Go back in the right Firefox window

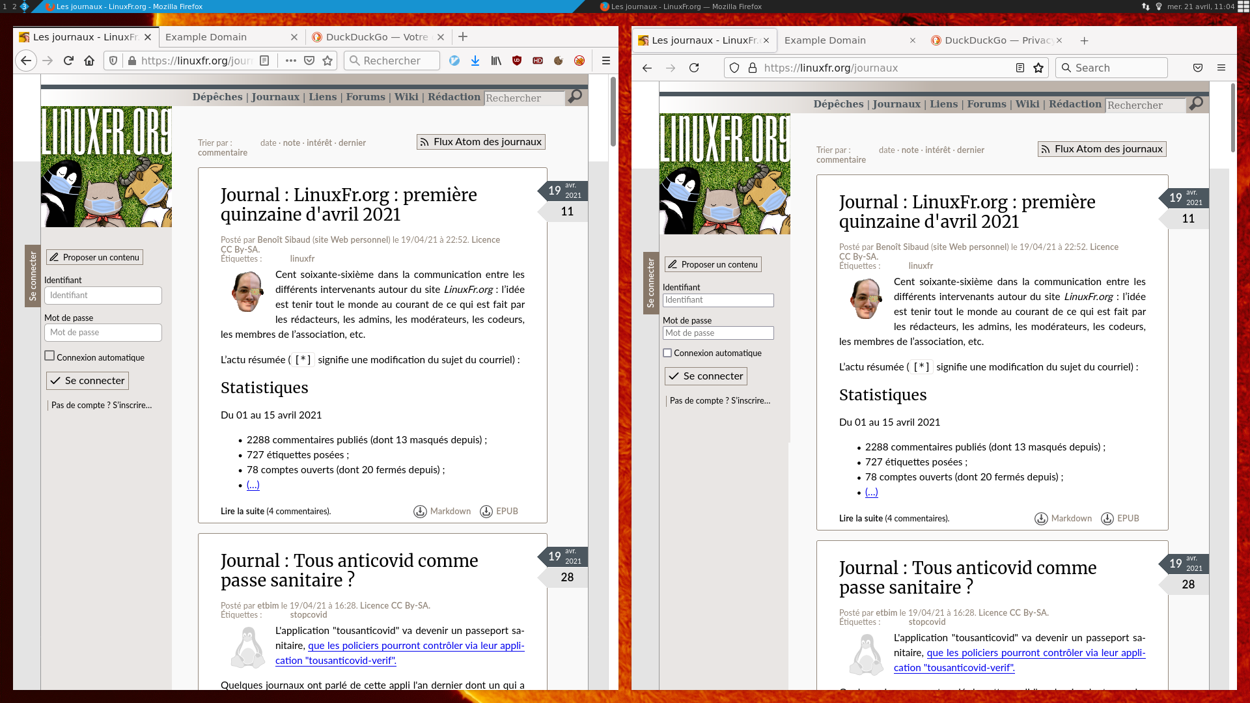click(x=647, y=68)
